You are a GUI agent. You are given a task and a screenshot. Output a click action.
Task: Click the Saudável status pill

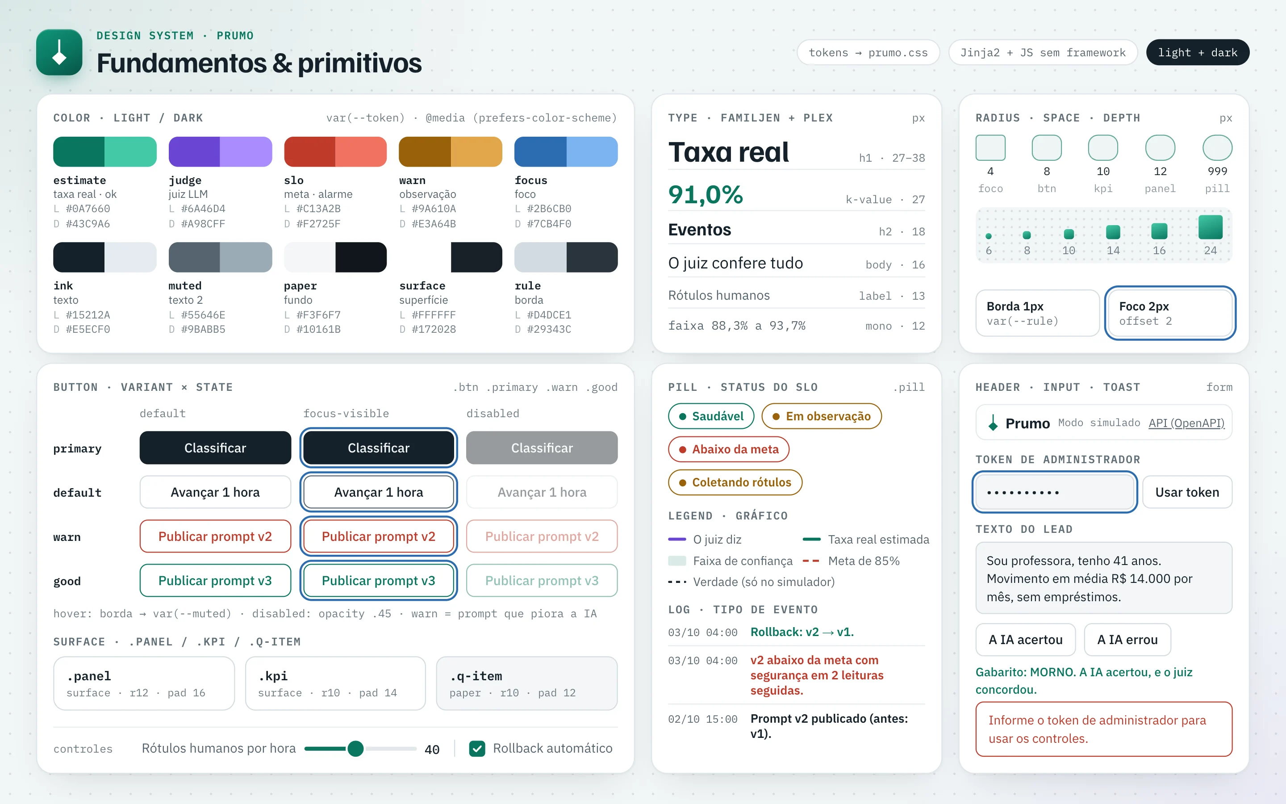(x=710, y=416)
